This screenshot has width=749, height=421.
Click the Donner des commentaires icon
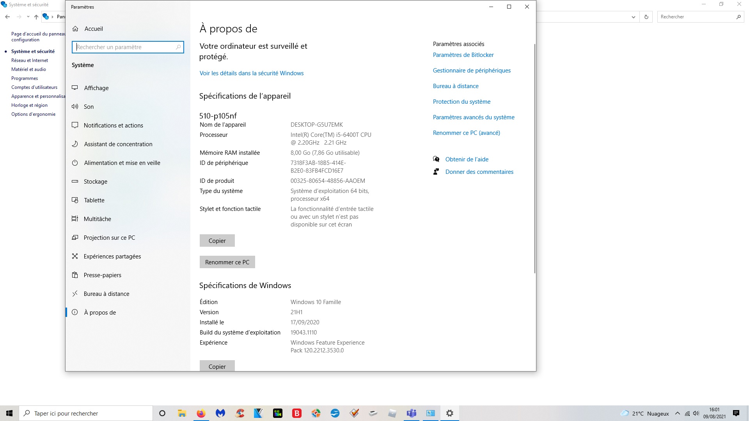436,172
